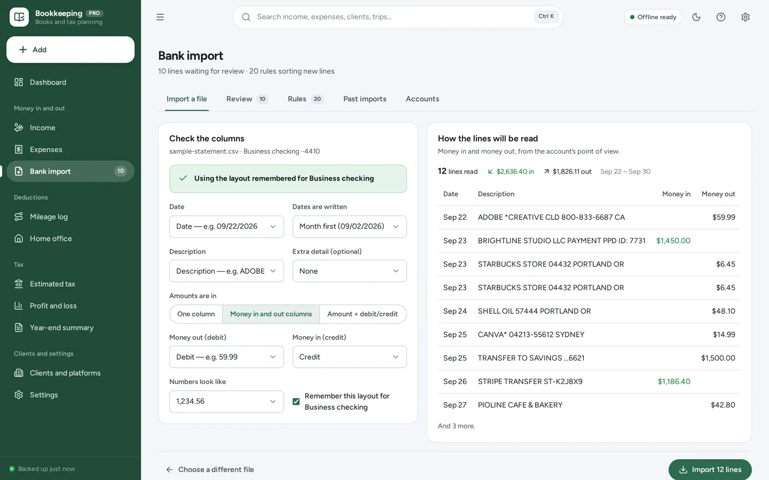Switch to the Rules tab
This screenshot has height=480, width=769.
pyautogui.click(x=306, y=99)
